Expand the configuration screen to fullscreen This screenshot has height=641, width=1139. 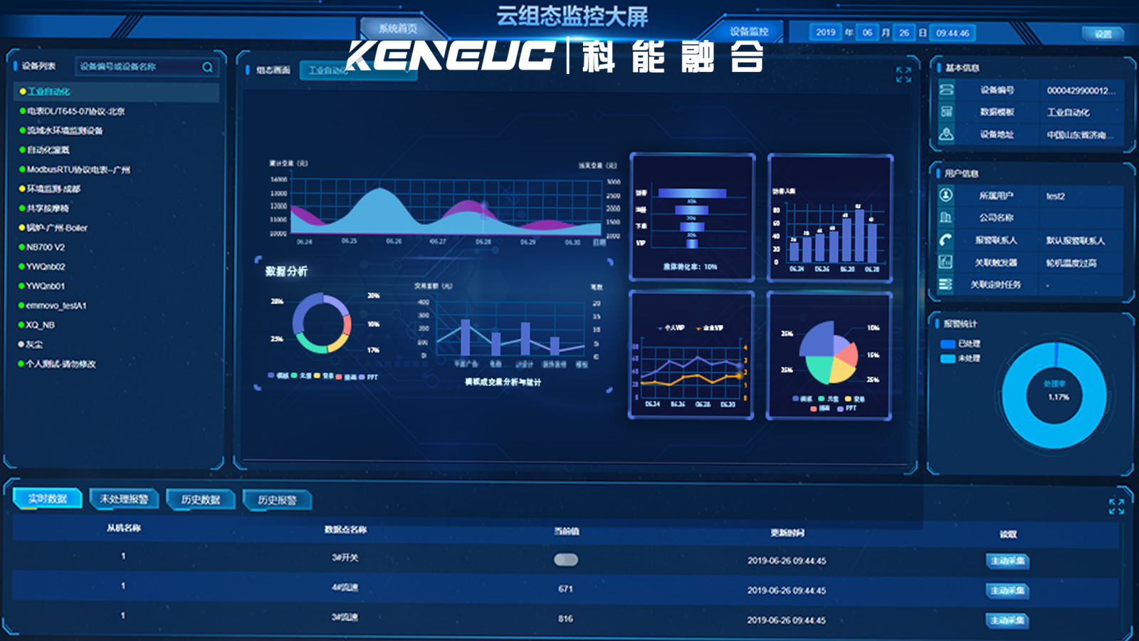903,75
